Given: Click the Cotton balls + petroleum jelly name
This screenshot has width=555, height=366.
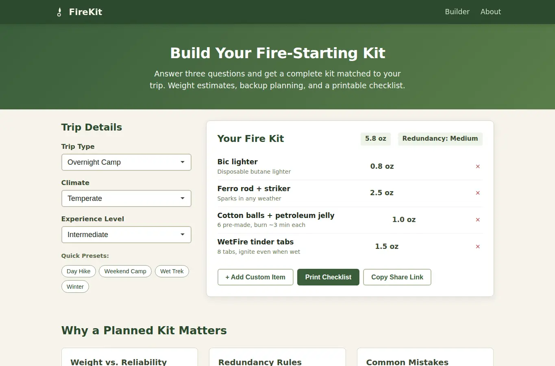Looking at the screenshot, I should tap(276, 216).
